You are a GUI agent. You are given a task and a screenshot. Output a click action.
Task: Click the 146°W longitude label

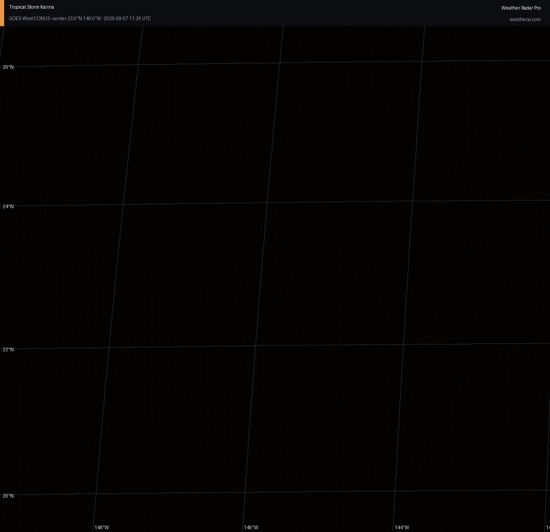tap(251, 527)
